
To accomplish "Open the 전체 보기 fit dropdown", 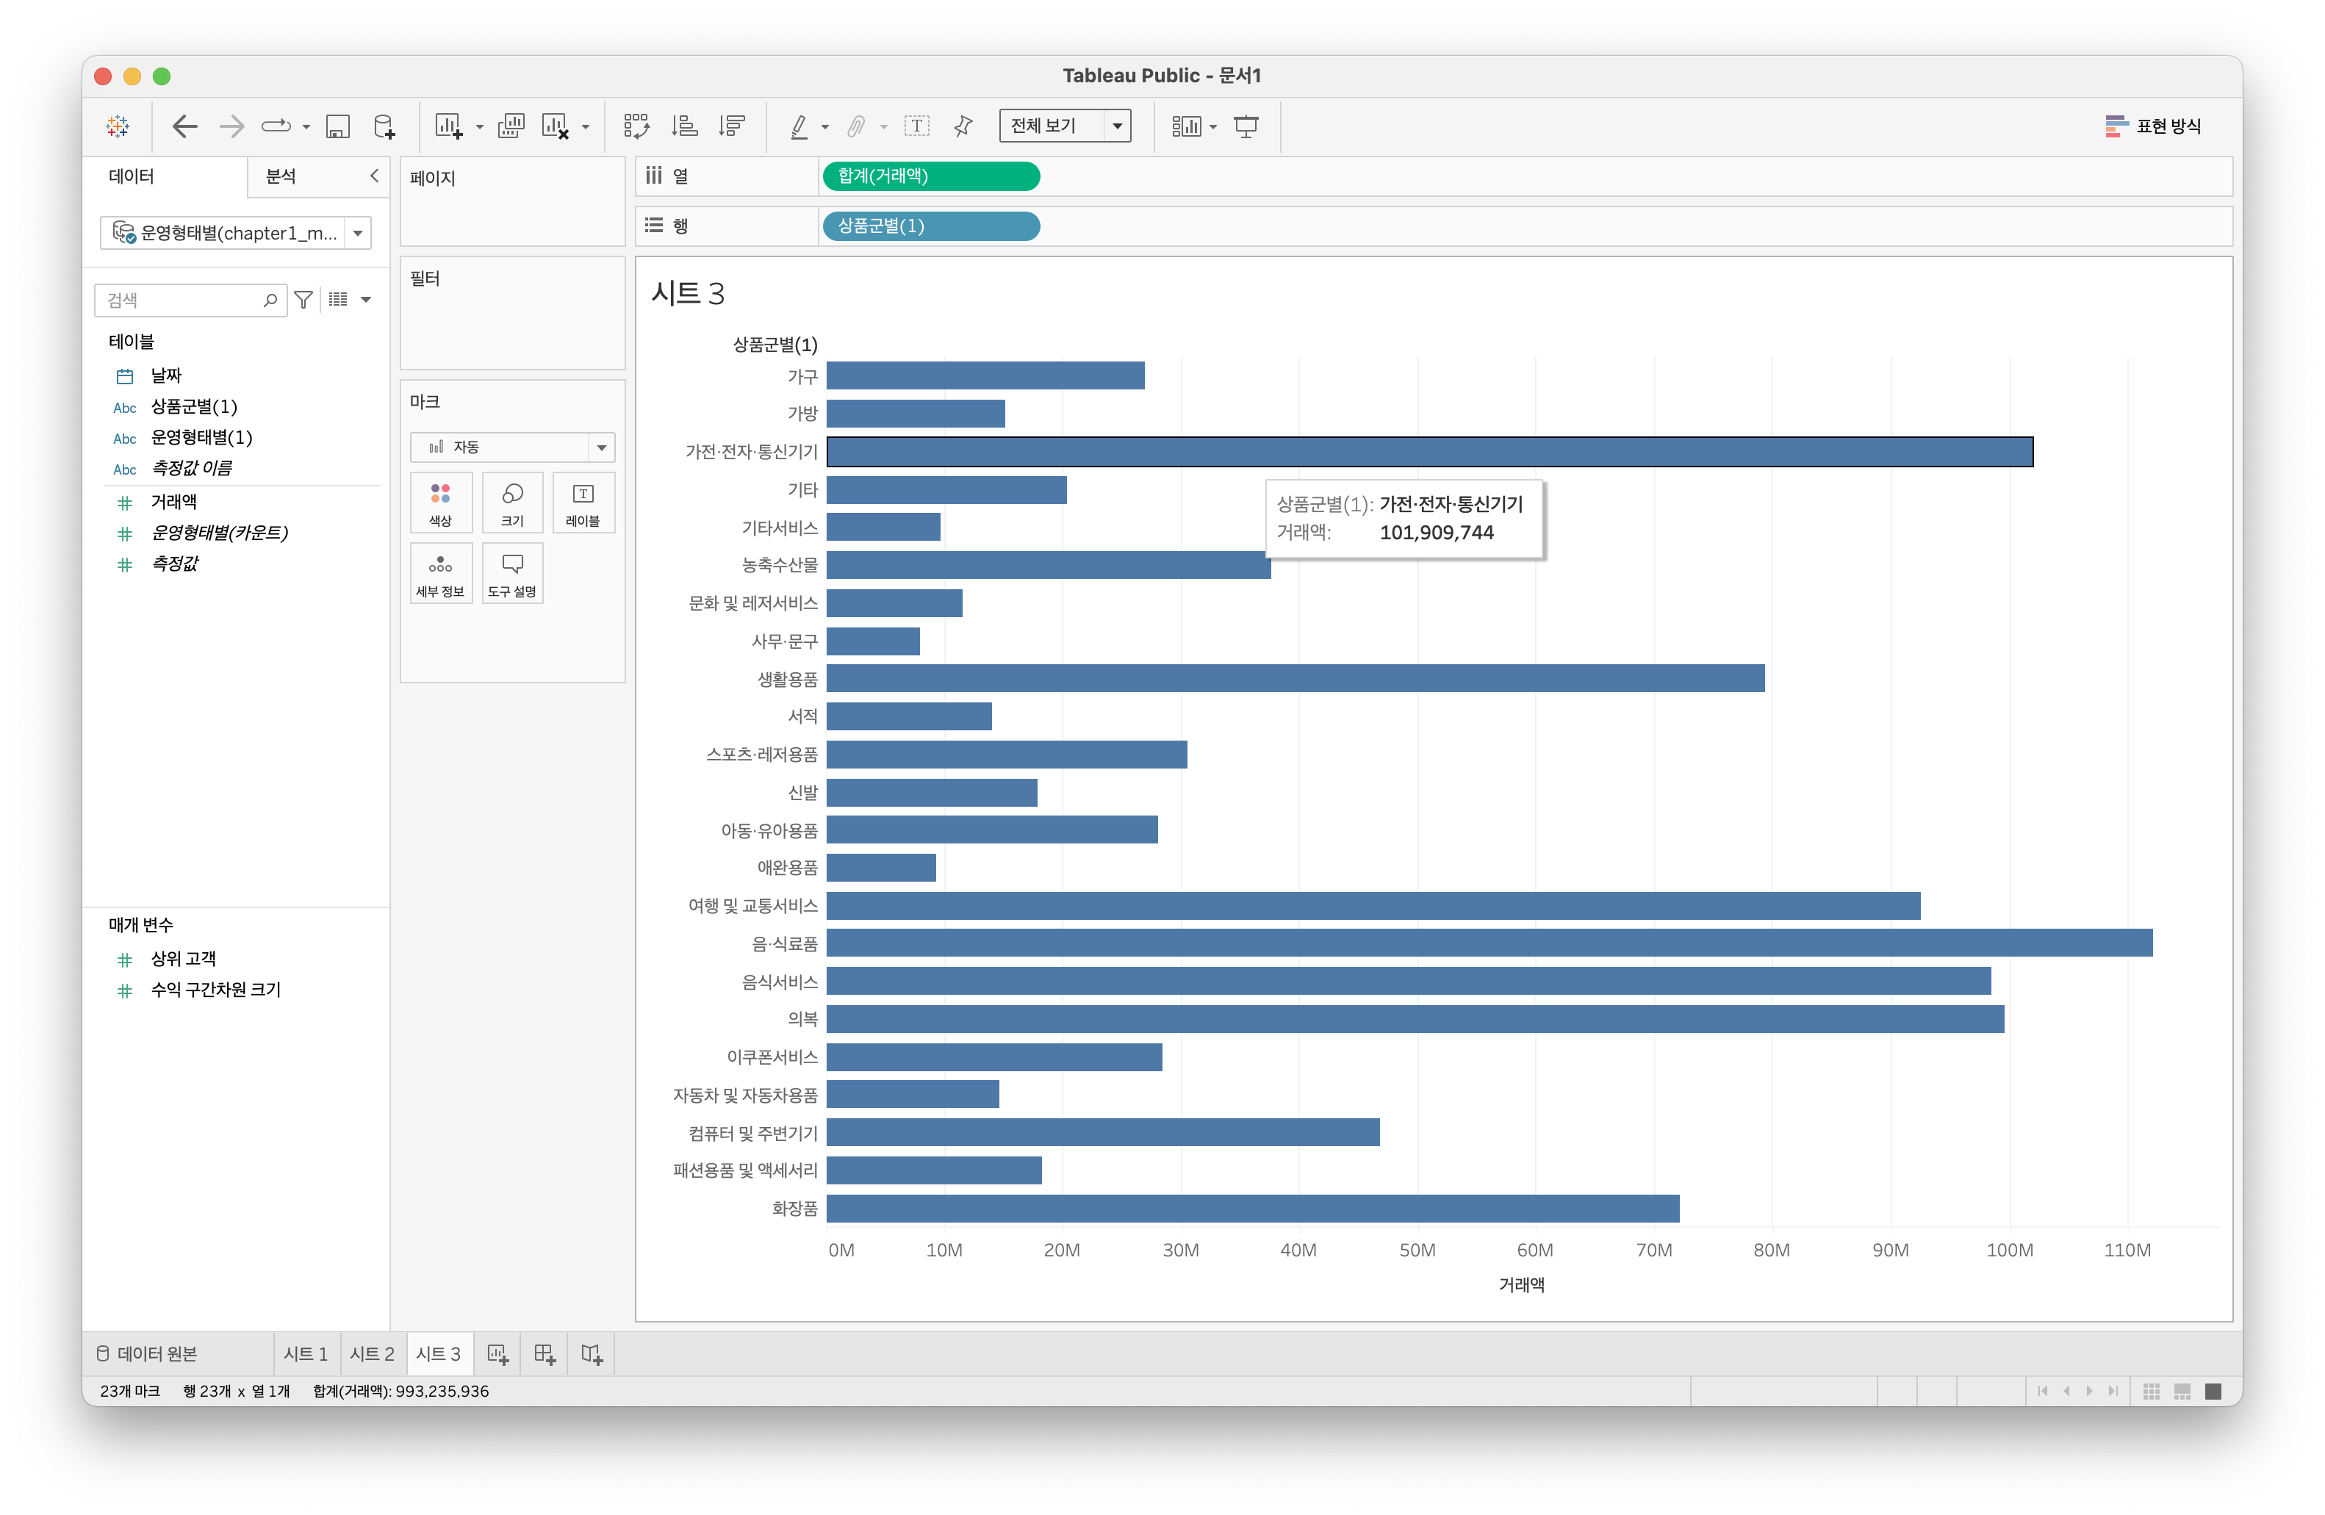I will click(x=1117, y=126).
